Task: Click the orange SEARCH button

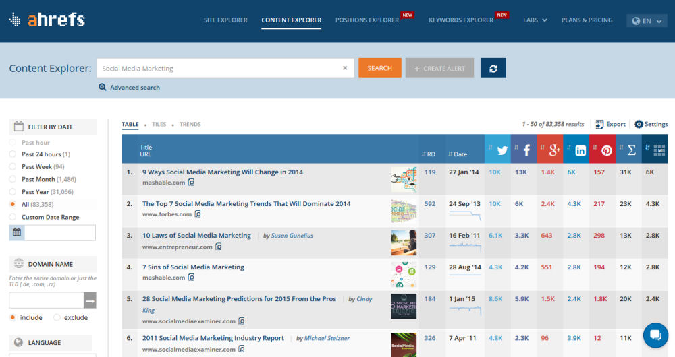Action: coord(379,68)
